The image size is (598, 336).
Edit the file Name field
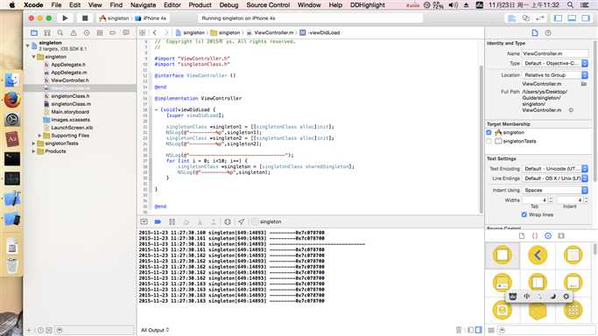point(555,53)
